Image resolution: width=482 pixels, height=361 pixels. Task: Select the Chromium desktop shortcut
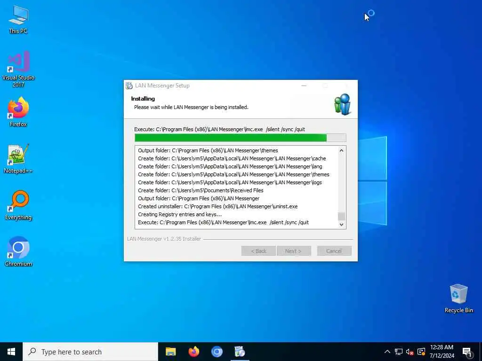(x=18, y=251)
